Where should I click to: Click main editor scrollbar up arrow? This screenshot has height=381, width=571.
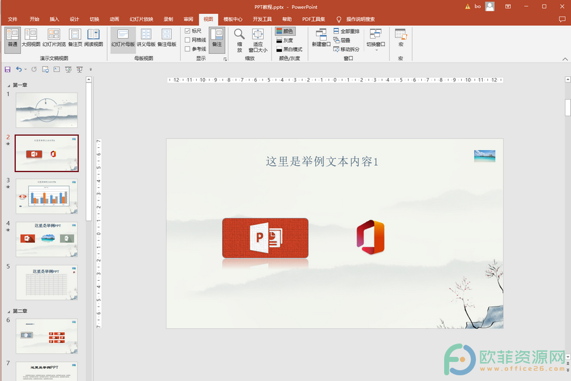coord(567,79)
